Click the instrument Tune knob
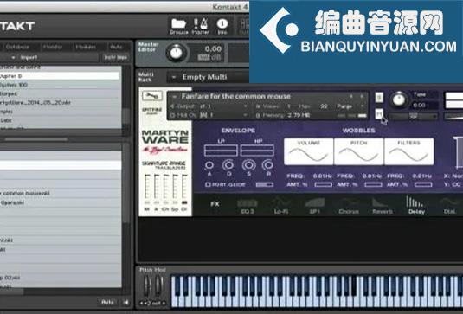Screen dimensions: 463x314 click(399, 99)
